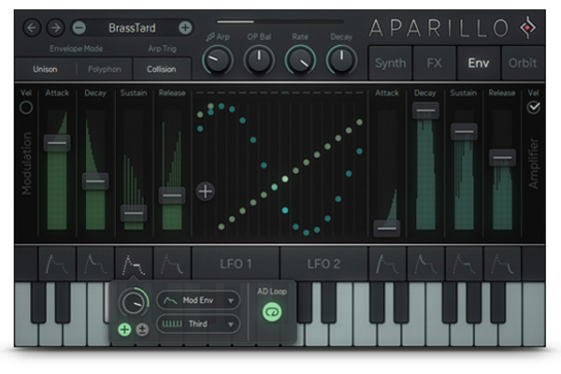Open the BrassTard preset name field
This screenshot has width=561, height=374.
(132, 28)
